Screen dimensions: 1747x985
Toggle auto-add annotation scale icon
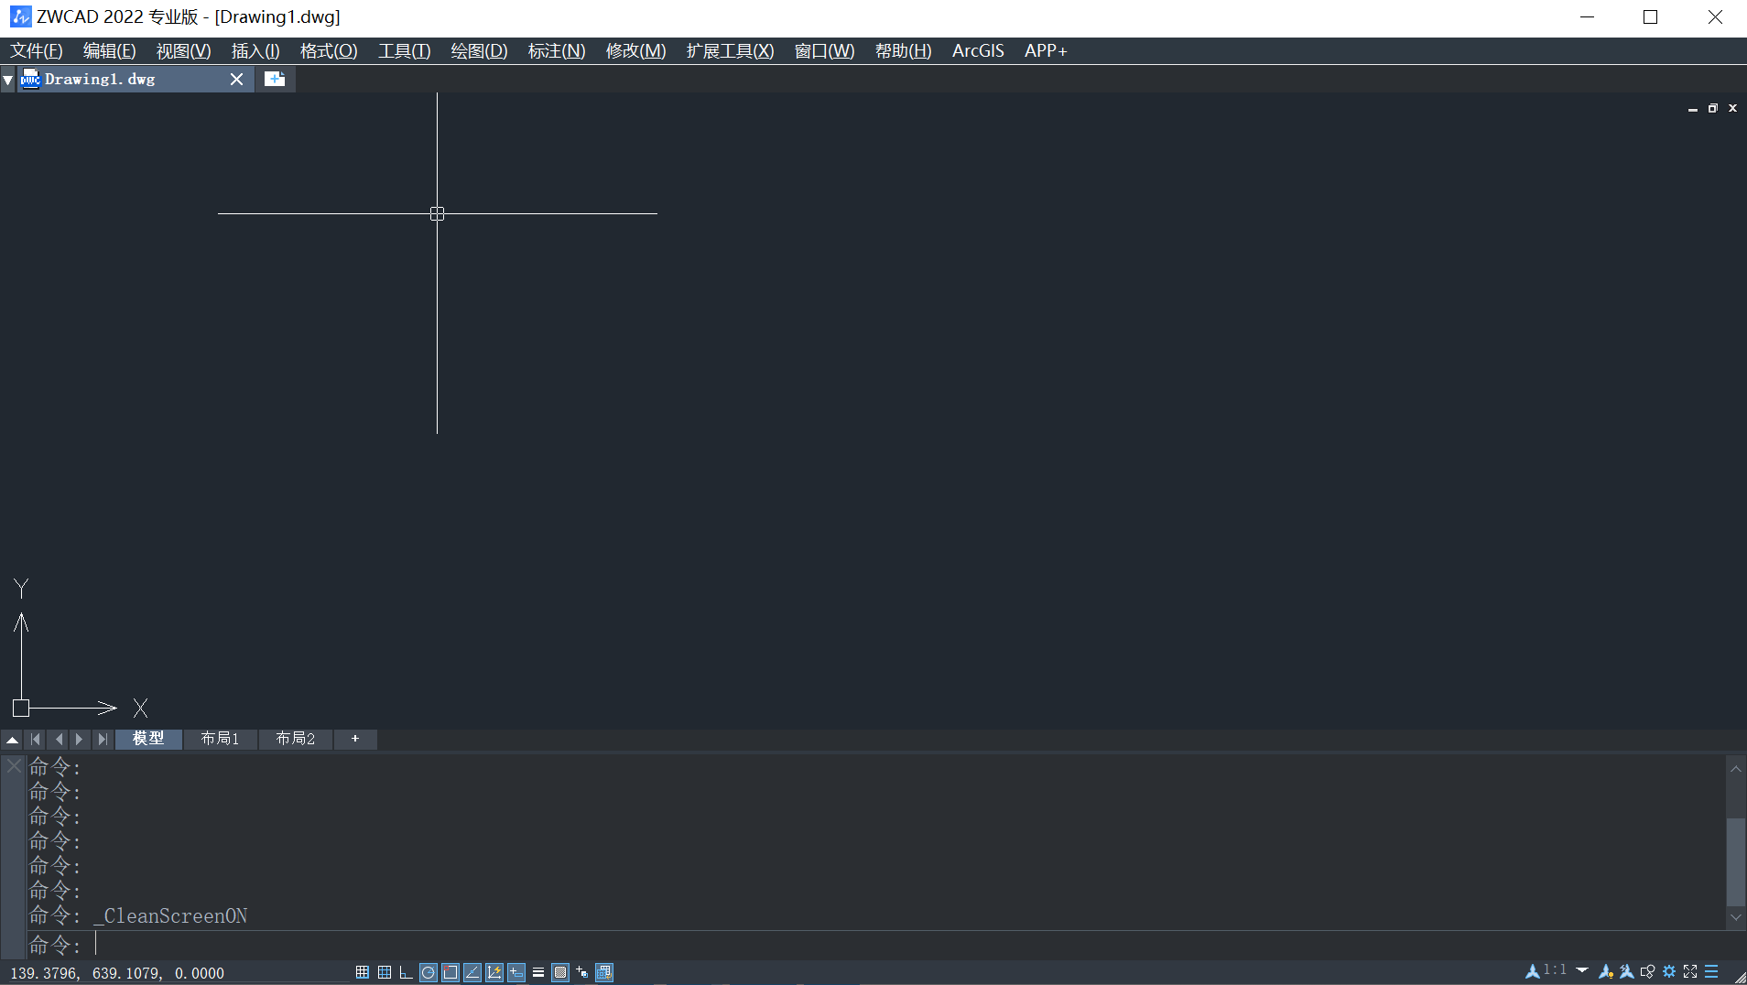[x=1627, y=971]
